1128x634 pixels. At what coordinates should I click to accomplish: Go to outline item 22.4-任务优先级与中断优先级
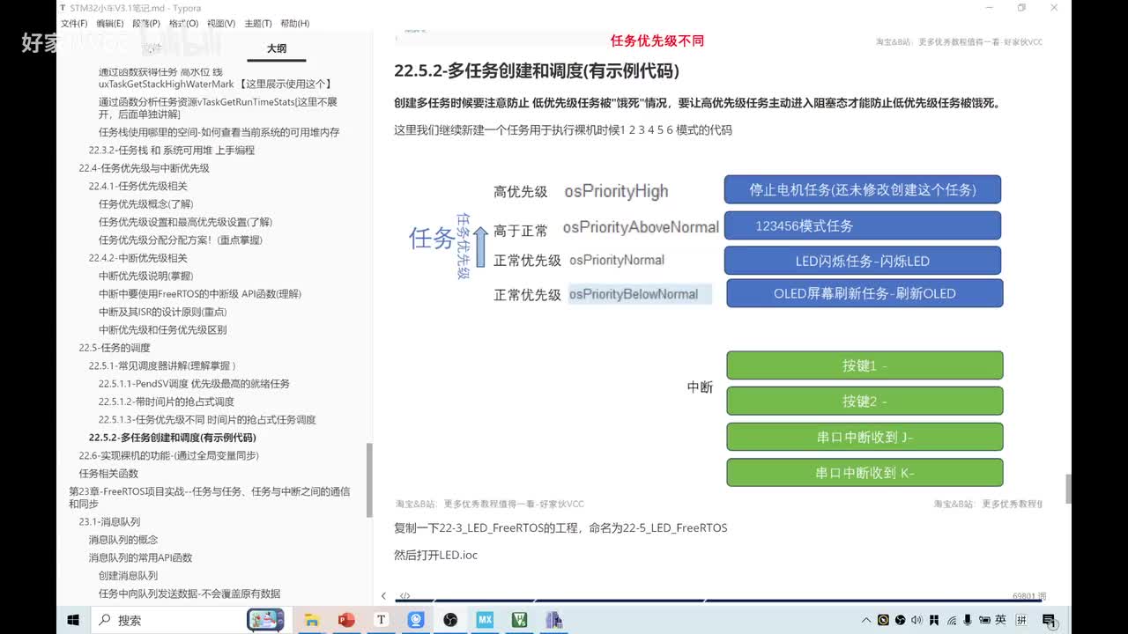(144, 168)
